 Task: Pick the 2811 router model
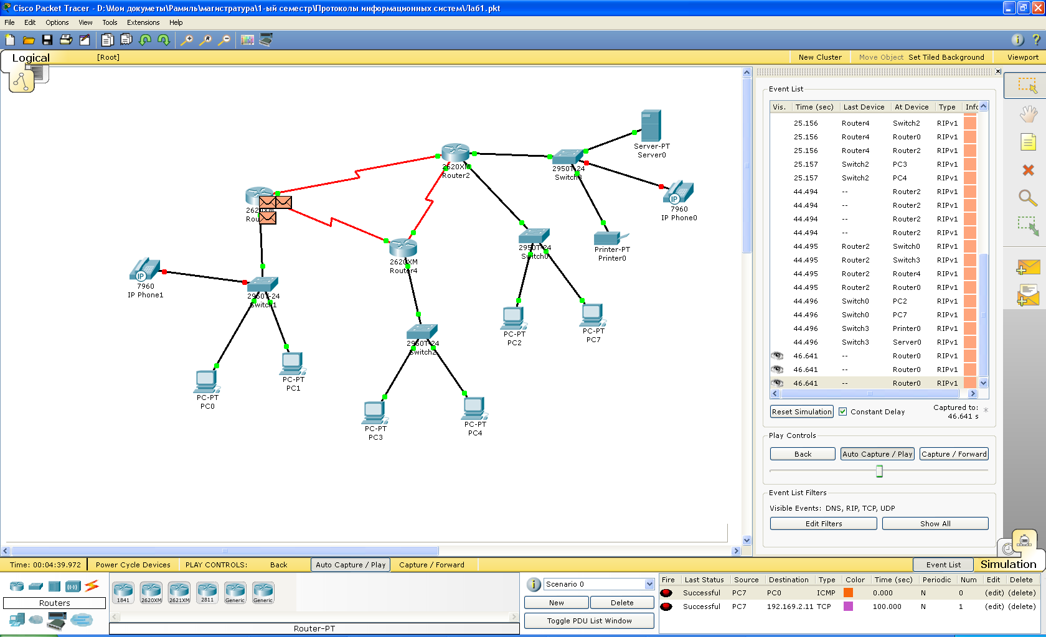click(x=207, y=592)
